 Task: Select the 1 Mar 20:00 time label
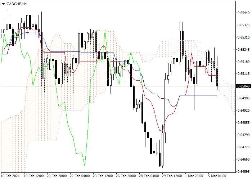click(194, 176)
